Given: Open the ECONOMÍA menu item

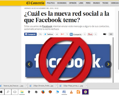Looking at the screenshot, I should (62, 3).
